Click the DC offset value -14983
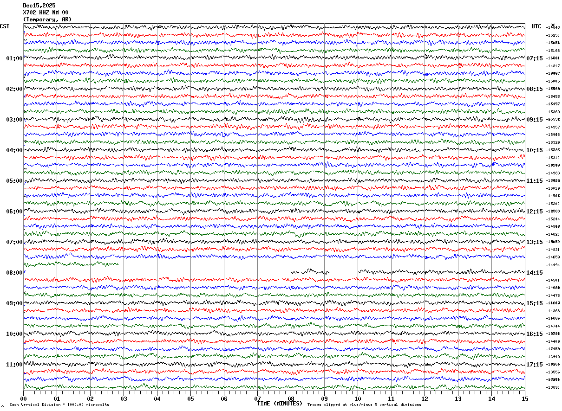Screen dimensions: 562x411 point(553,173)
